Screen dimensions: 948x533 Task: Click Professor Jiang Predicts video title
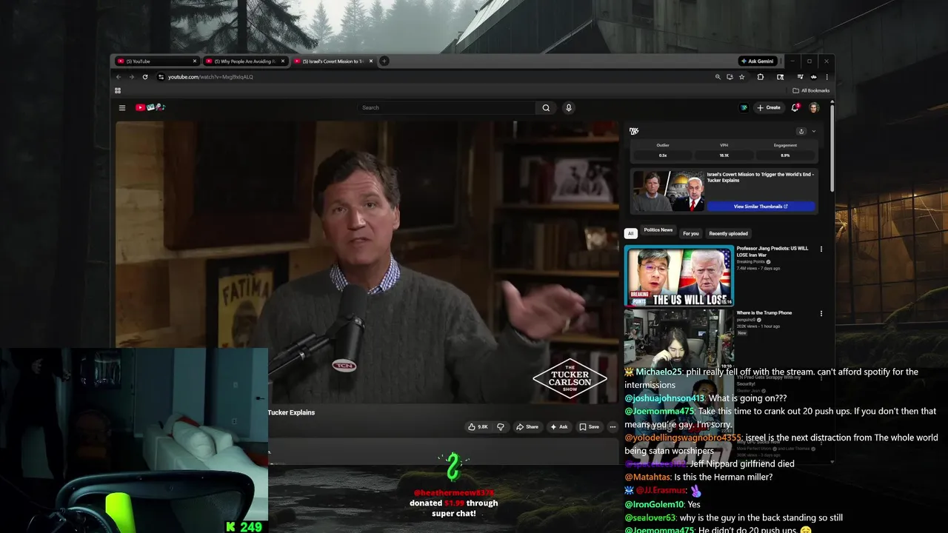coord(772,251)
